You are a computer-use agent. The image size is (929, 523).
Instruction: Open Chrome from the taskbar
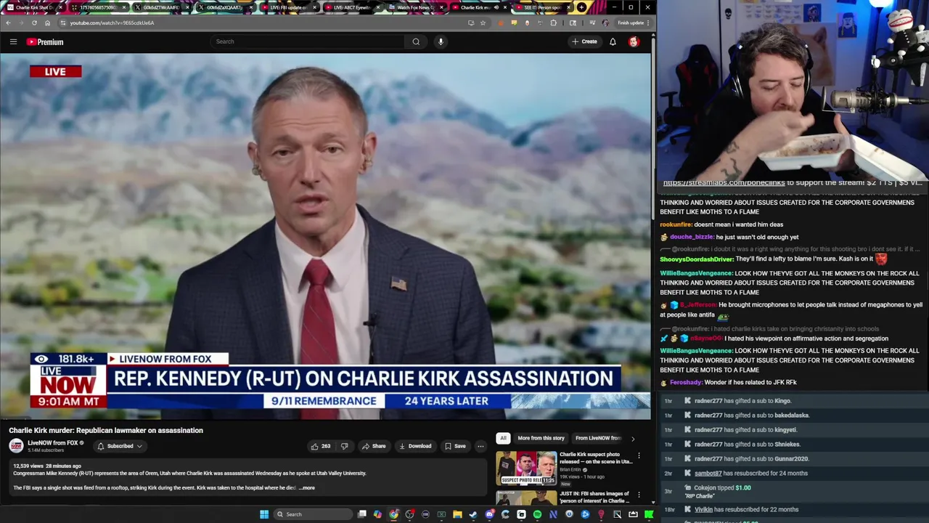point(393,514)
